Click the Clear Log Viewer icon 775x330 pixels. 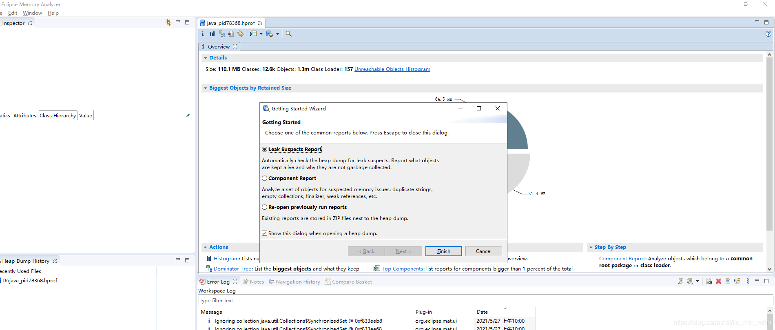click(709, 281)
